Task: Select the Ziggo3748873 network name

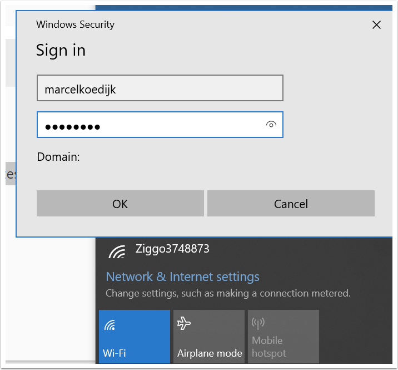Action: [x=172, y=249]
